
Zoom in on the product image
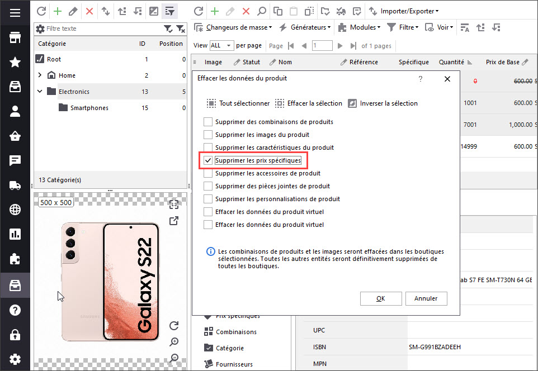[x=174, y=342]
